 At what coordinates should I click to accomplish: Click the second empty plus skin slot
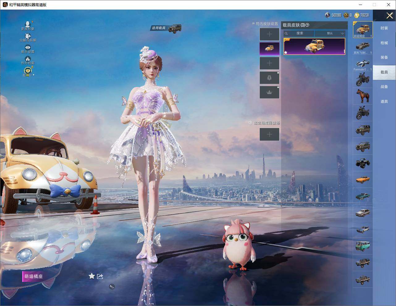[x=269, y=63]
